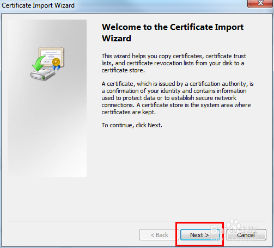This screenshot has width=274, height=248.
Task: Click the paragraph starting "This wizard helps you copy"
Action: [x=174, y=63]
